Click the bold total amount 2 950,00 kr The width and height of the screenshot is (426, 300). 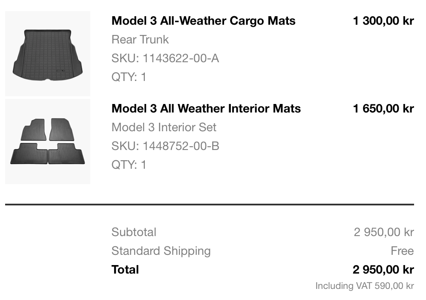click(383, 270)
